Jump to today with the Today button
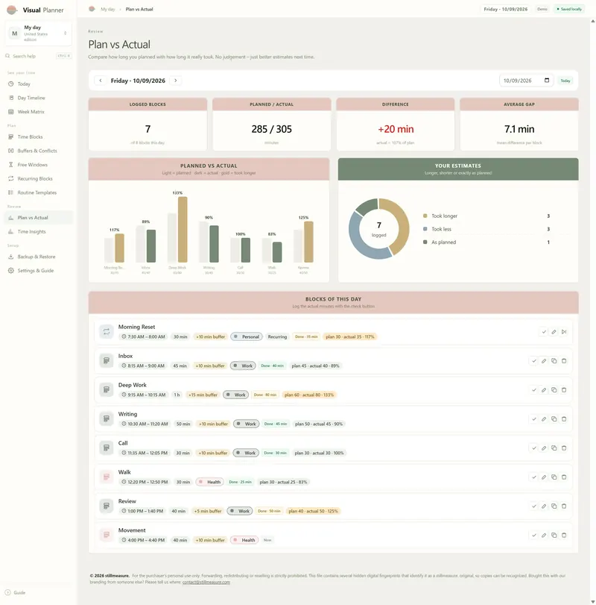Image resolution: width=596 pixels, height=605 pixels. [565, 81]
